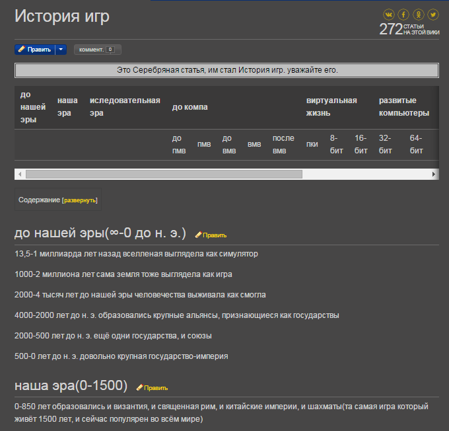Screen dimensions: 449x431
Task: Share the article on Odnoklassniki
Action: click(x=419, y=15)
